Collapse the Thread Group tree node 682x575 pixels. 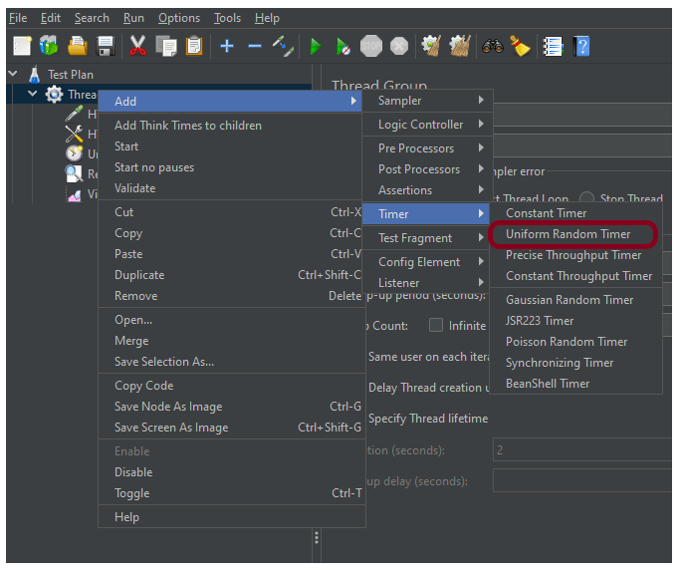tap(33, 95)
